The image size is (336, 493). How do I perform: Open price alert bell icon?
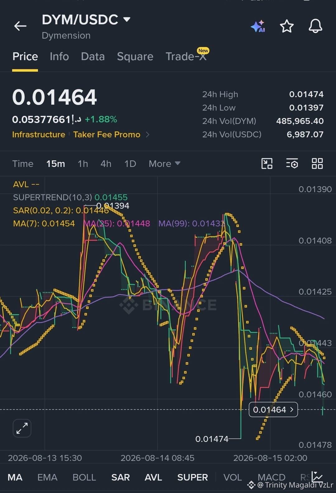click(315, 26)
